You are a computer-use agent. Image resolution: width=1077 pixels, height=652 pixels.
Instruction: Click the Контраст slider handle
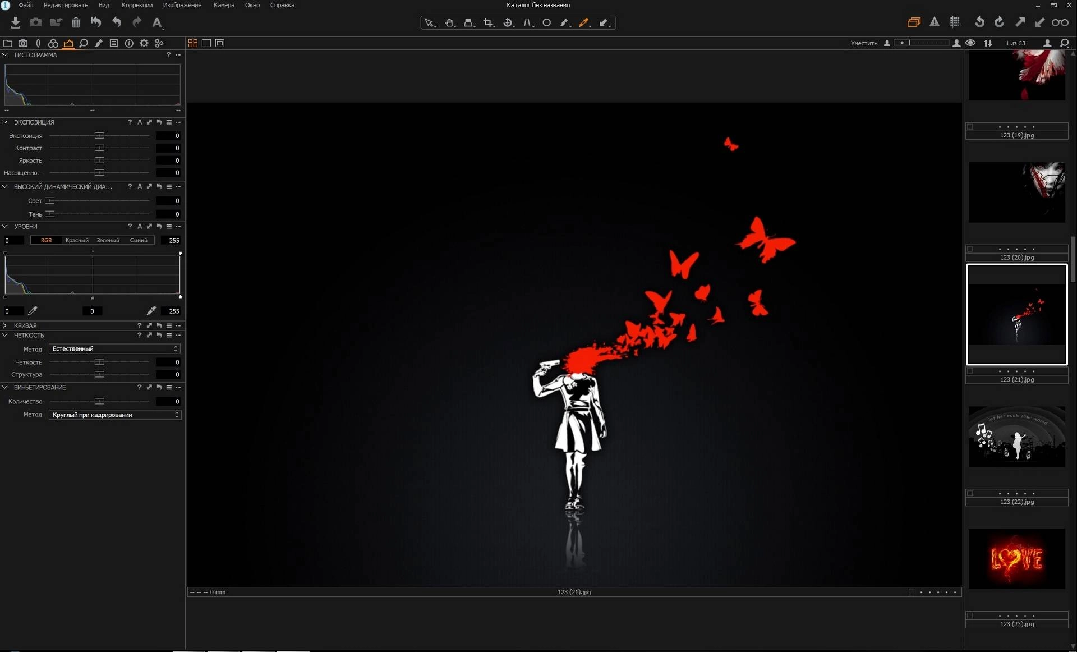[x=99, y=148]
